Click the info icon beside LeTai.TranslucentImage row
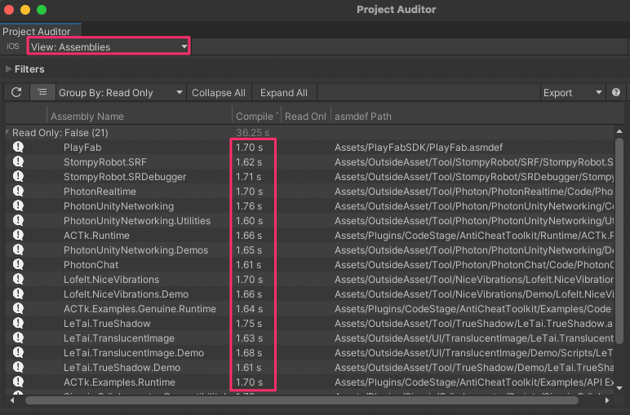630x415 pixels. point(18,338)
